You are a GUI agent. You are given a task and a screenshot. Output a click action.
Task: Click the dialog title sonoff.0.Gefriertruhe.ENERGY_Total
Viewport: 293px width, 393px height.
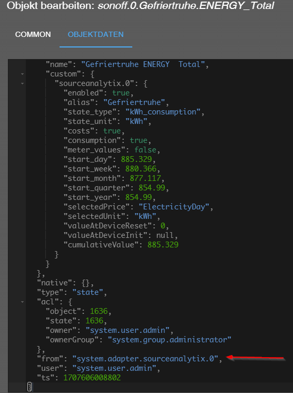click(x=186, y=6)
